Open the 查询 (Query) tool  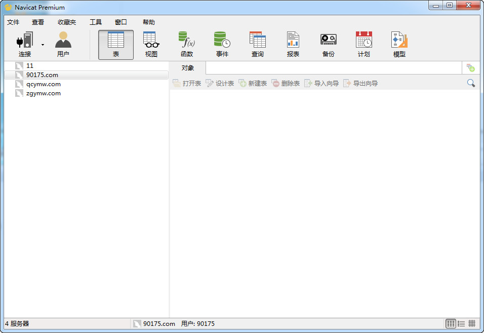pos(257,43)
